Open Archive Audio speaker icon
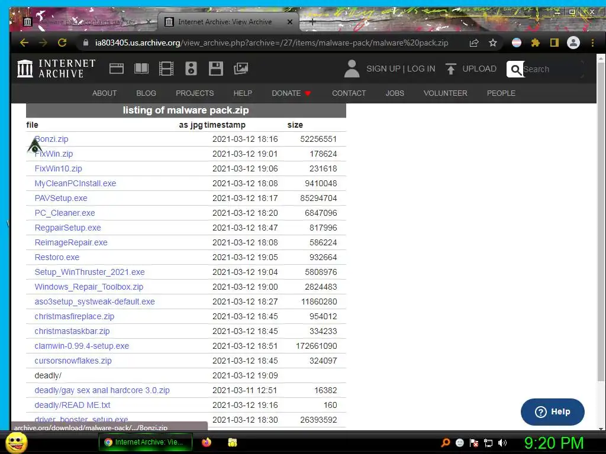The height and width of the screenshot is (454, 606). pos(191,69)
